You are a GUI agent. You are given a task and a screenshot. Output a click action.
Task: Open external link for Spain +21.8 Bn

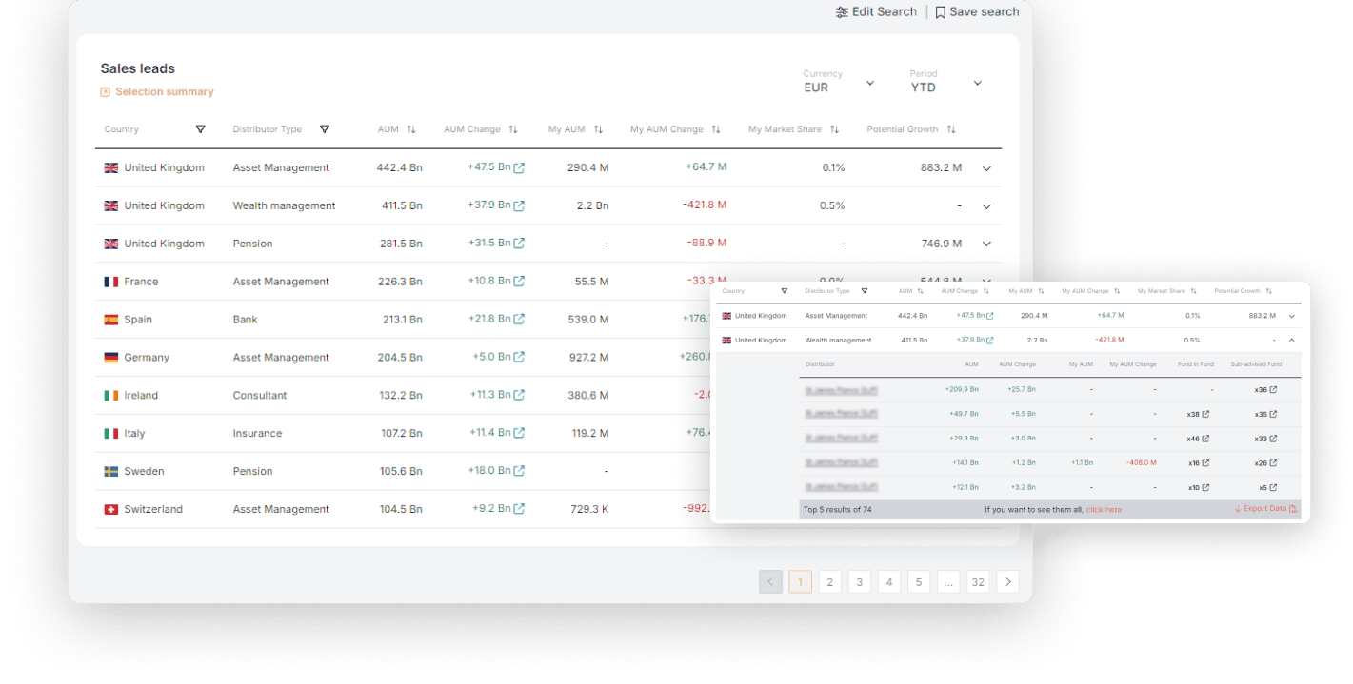519,320
